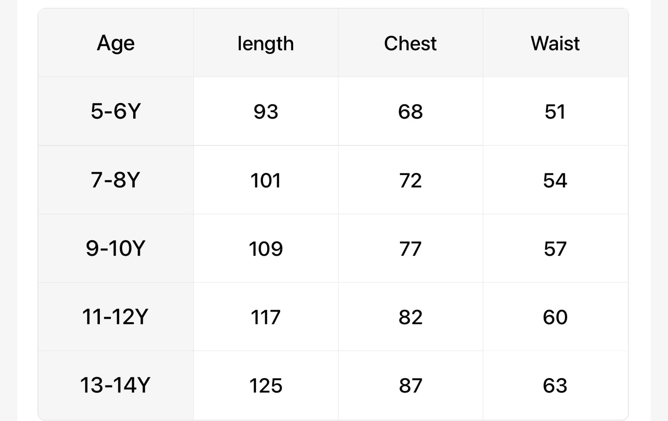Click the waist value 51
668x421 pixels.
coord(555,112)
